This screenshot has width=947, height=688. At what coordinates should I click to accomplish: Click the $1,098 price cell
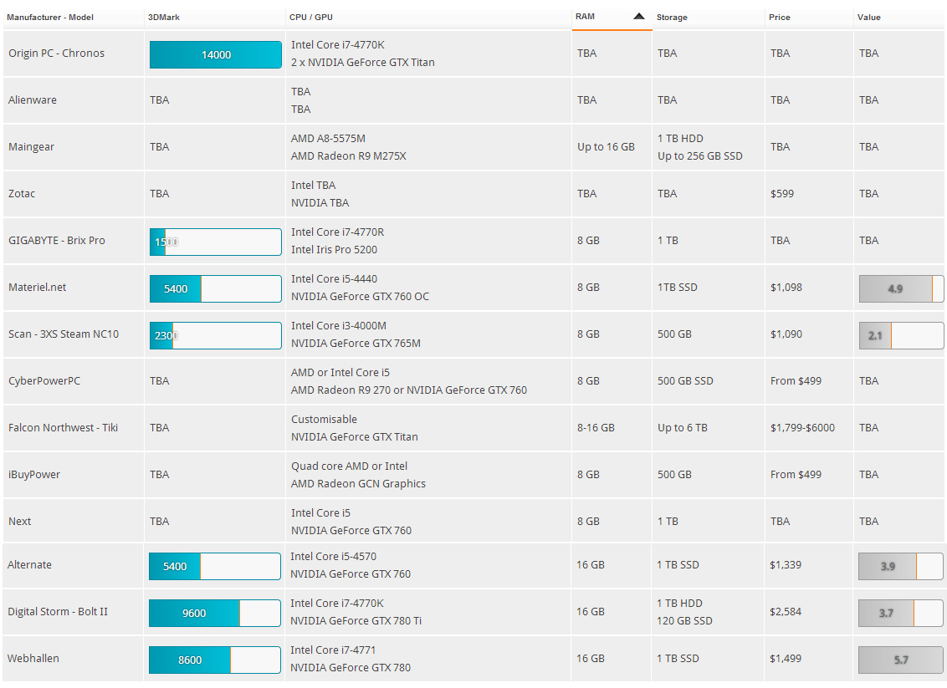(x=786, y=288)
